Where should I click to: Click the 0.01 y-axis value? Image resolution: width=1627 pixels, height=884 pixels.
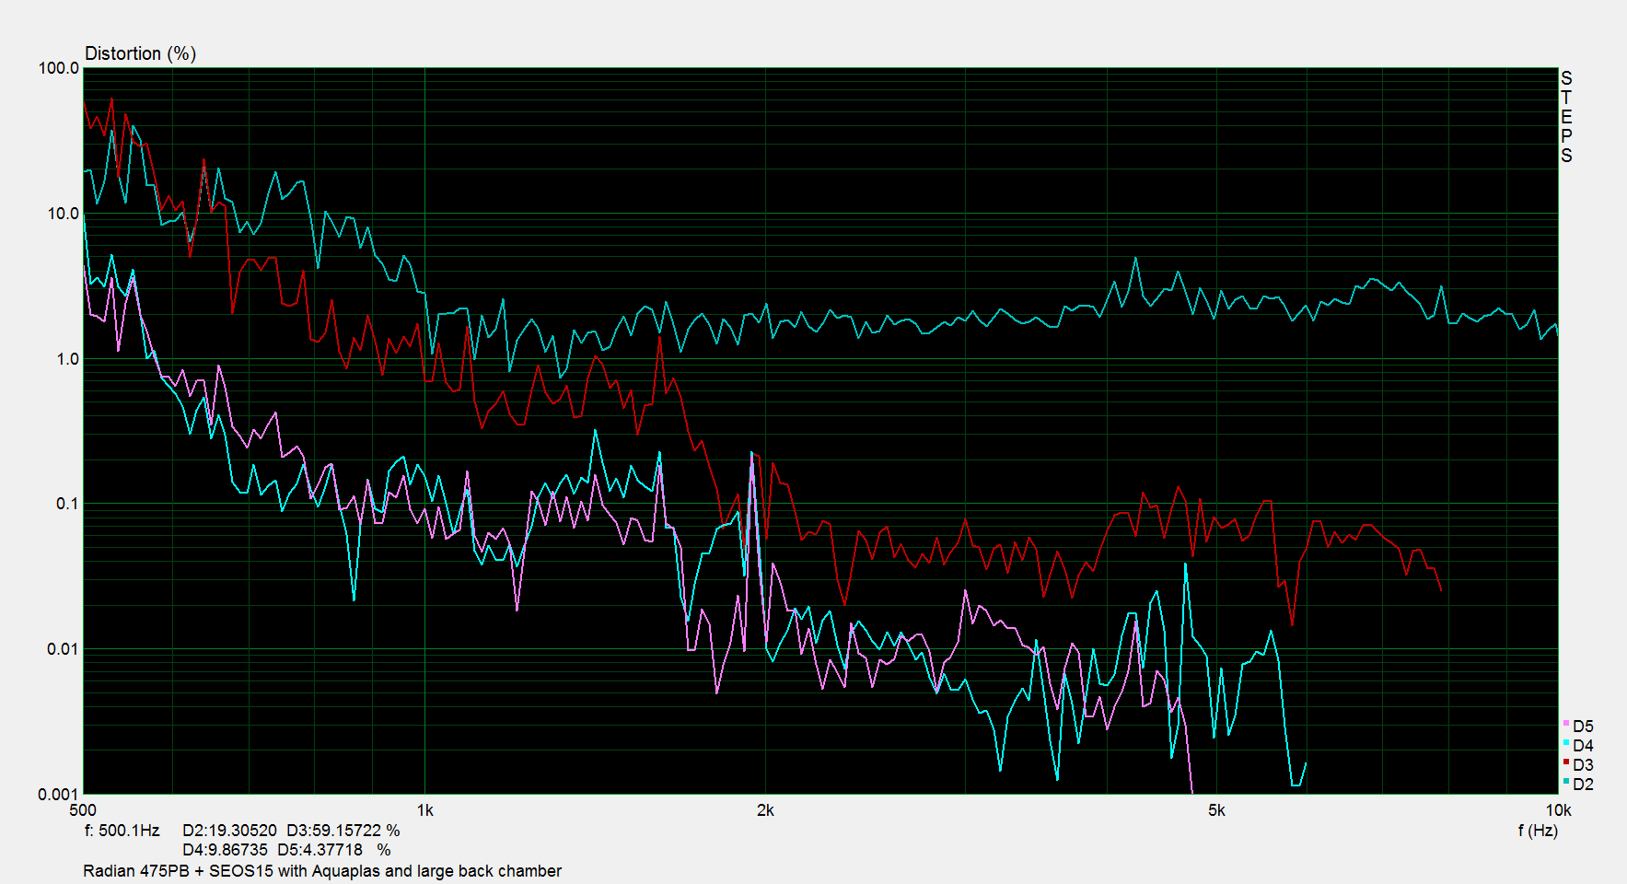63,649
